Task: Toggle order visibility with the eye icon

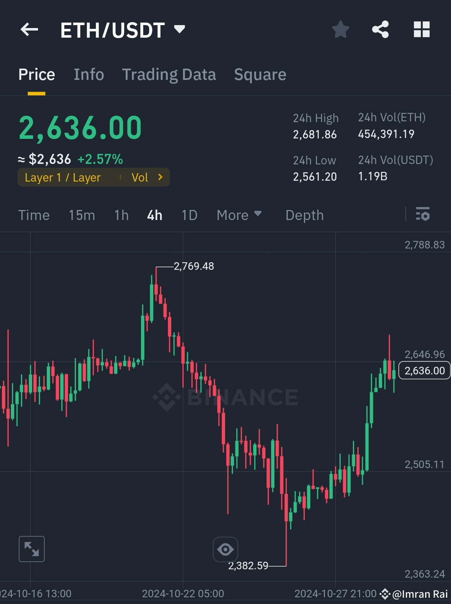Action: click(x=225, y=549)
